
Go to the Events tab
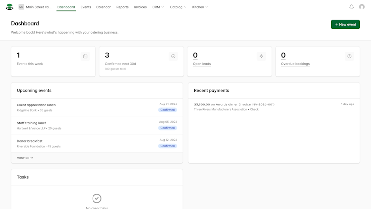point(86,7)
